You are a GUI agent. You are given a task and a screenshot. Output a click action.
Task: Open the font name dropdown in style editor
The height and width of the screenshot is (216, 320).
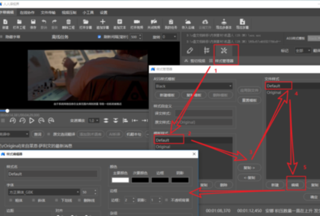pyautogui.click(x=44, y=192)
